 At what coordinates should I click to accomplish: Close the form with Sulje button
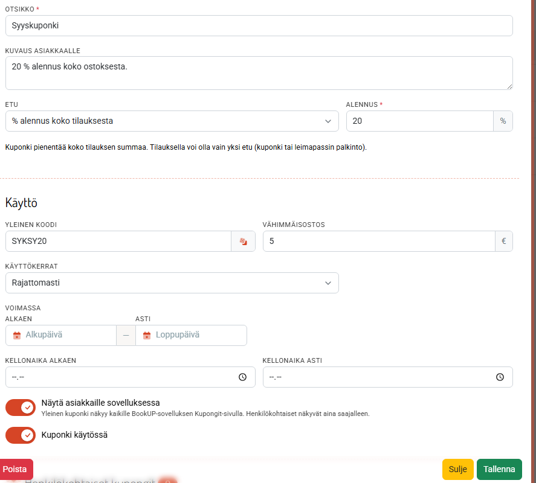coord(457,469)
